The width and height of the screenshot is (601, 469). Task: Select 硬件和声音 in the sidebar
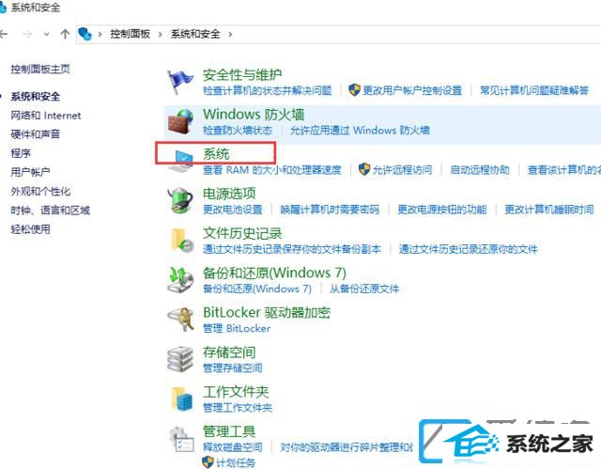(36, 134)
